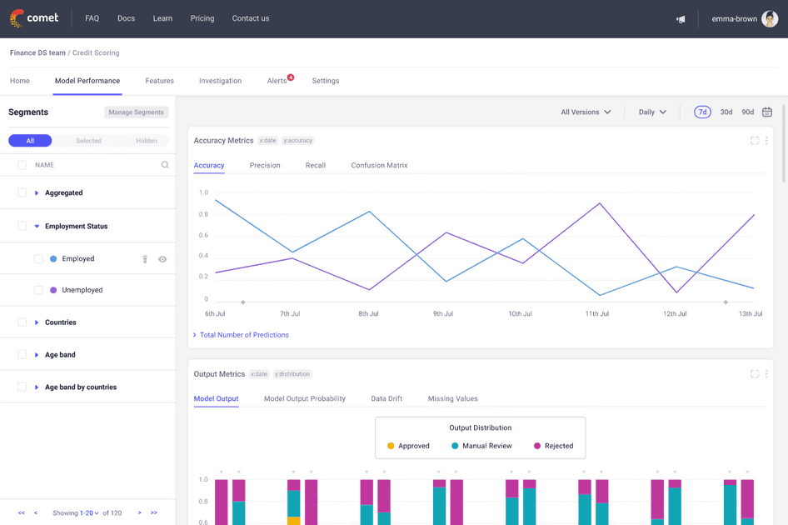This screenshot has width=788, height=525.
Task: Open the Output Metrics options menu
Action: pyautogui.click(x=767, y=374)
